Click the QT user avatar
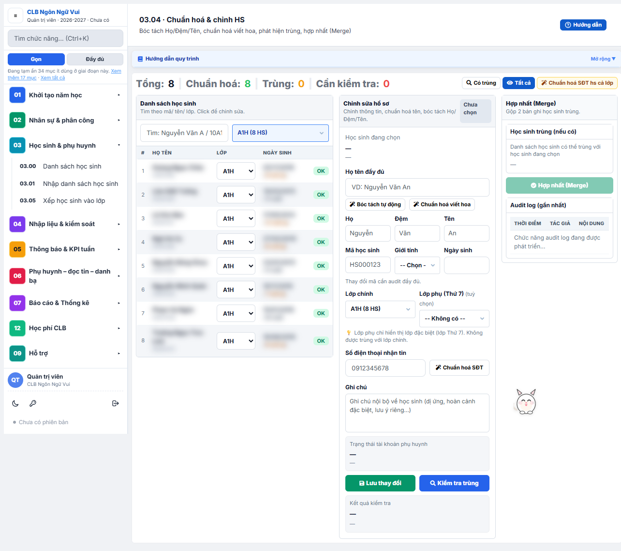Viewport: 621px width, 551px height. click(x=15, y=380)
